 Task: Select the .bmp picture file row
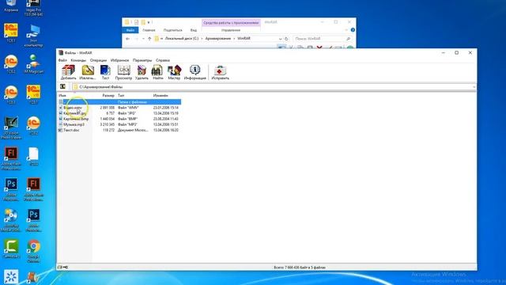coord(119,119)
